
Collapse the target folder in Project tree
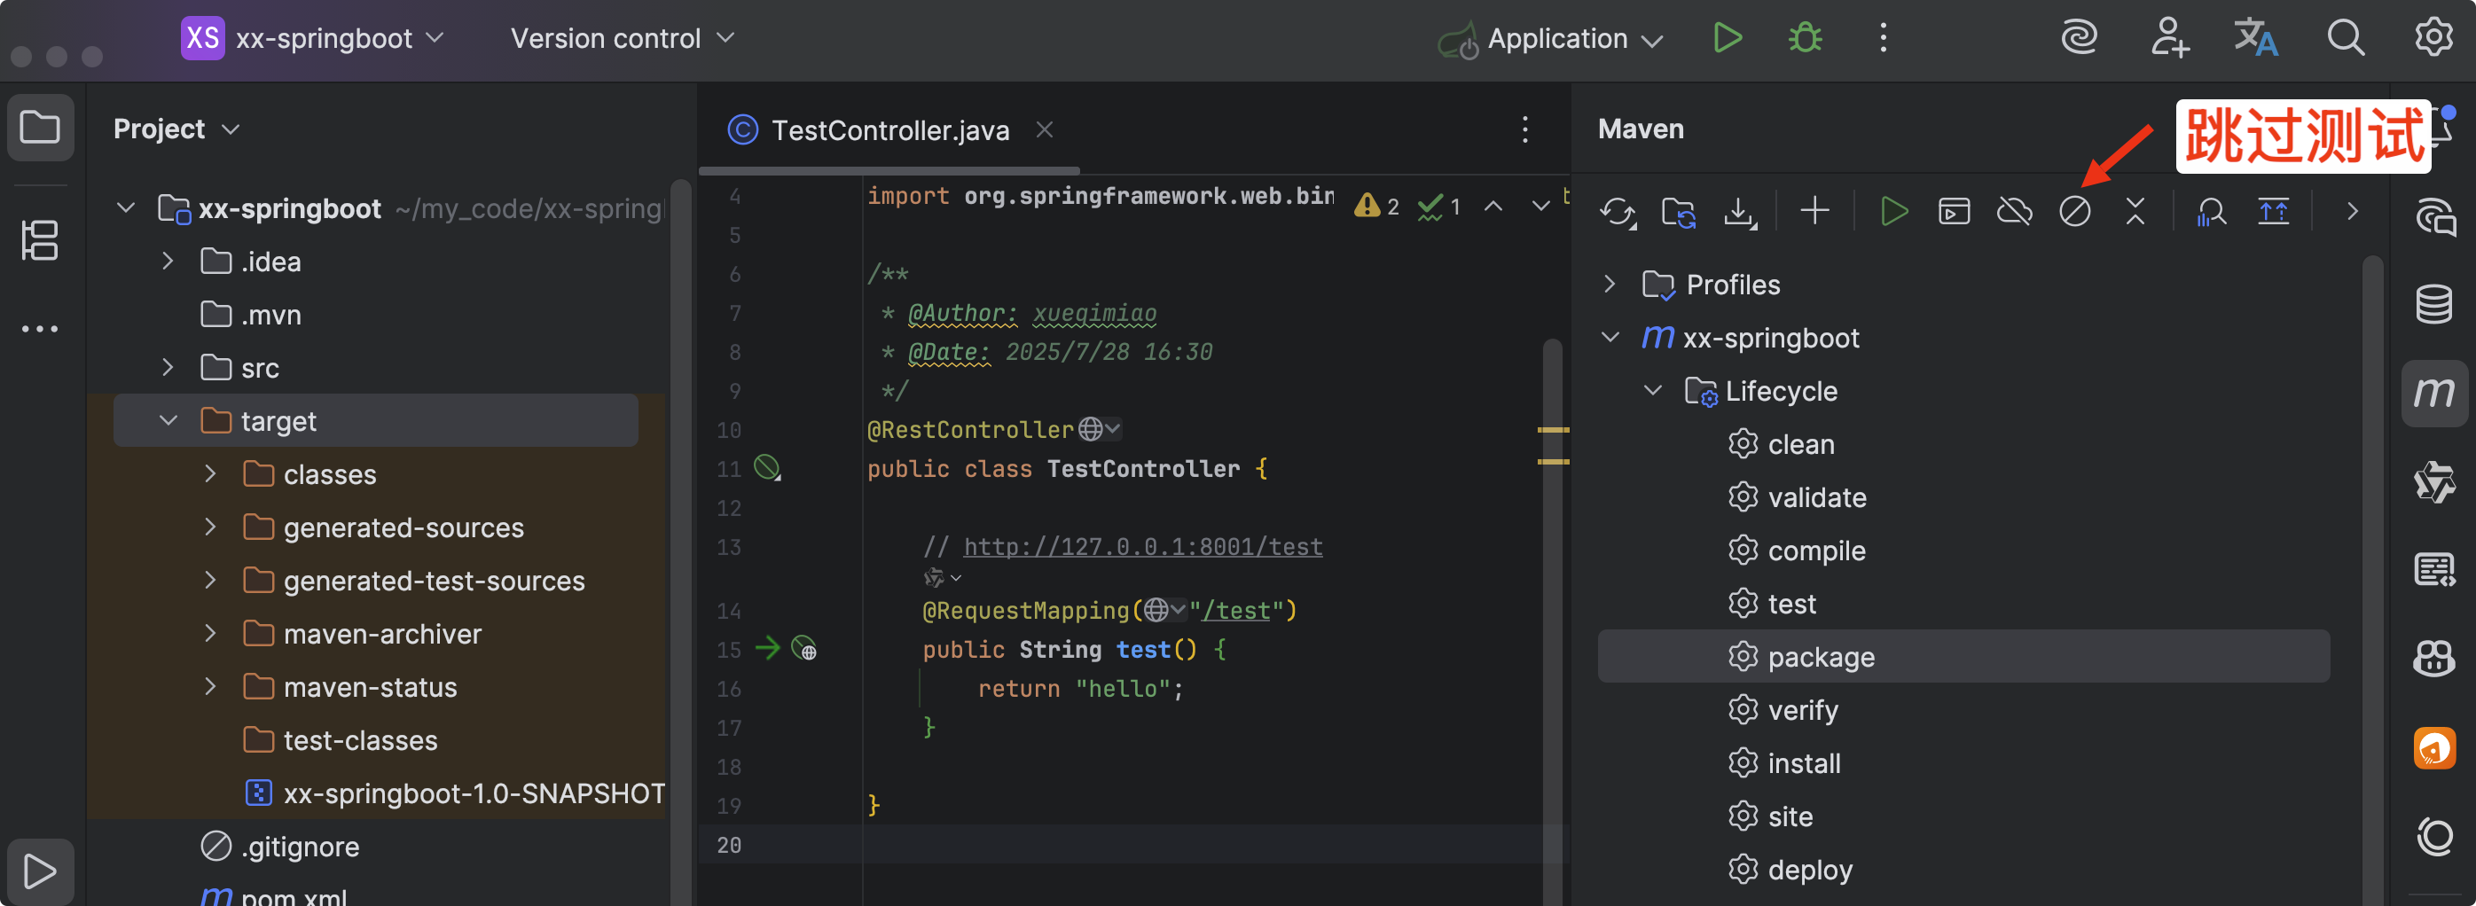(x=168, y=421)
